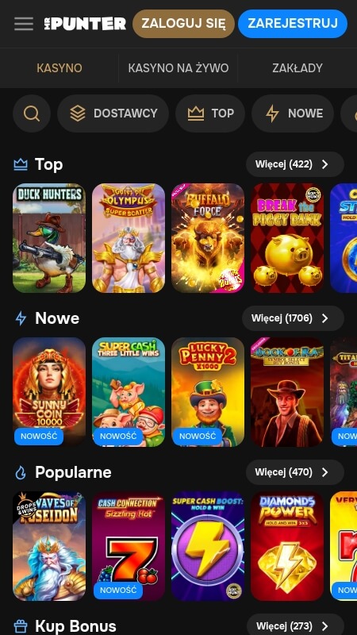
Task: Open the Lucky Penny 2 game thumbnail
Action: coord(208,392)
